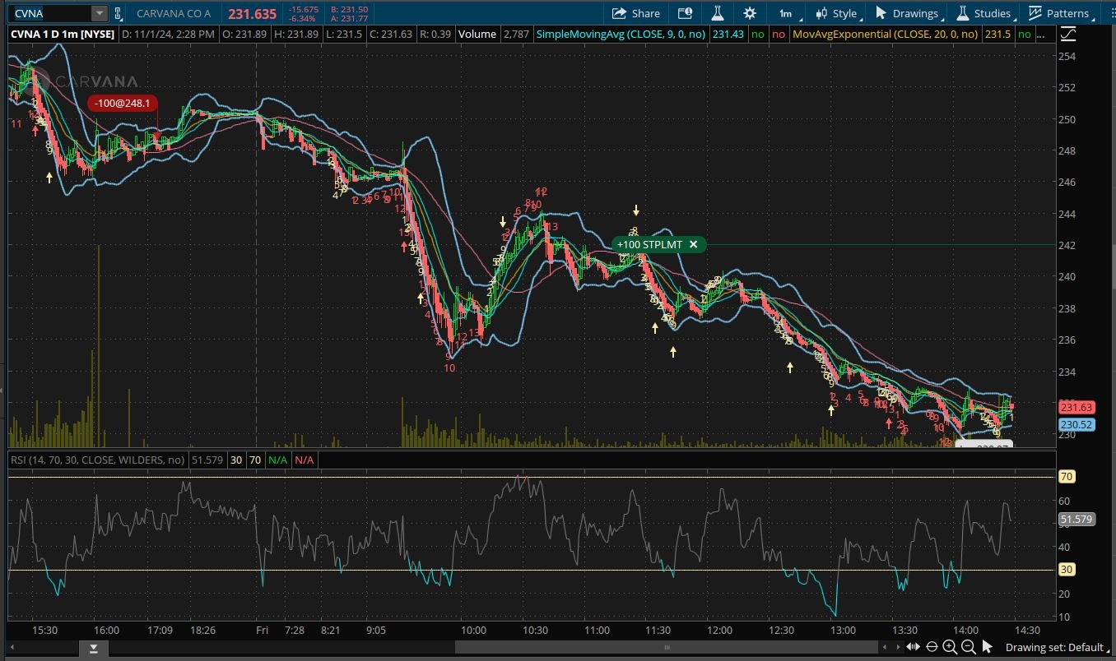Click the Volume label in chart header

point(477,34)
